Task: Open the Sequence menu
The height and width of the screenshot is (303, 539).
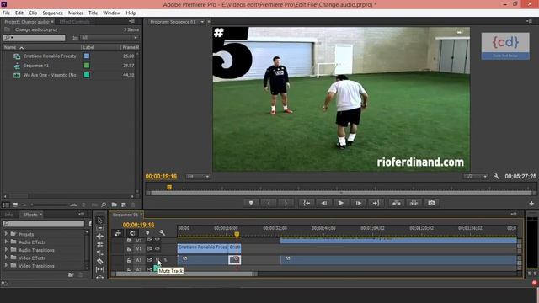Action: coord(52,13)
